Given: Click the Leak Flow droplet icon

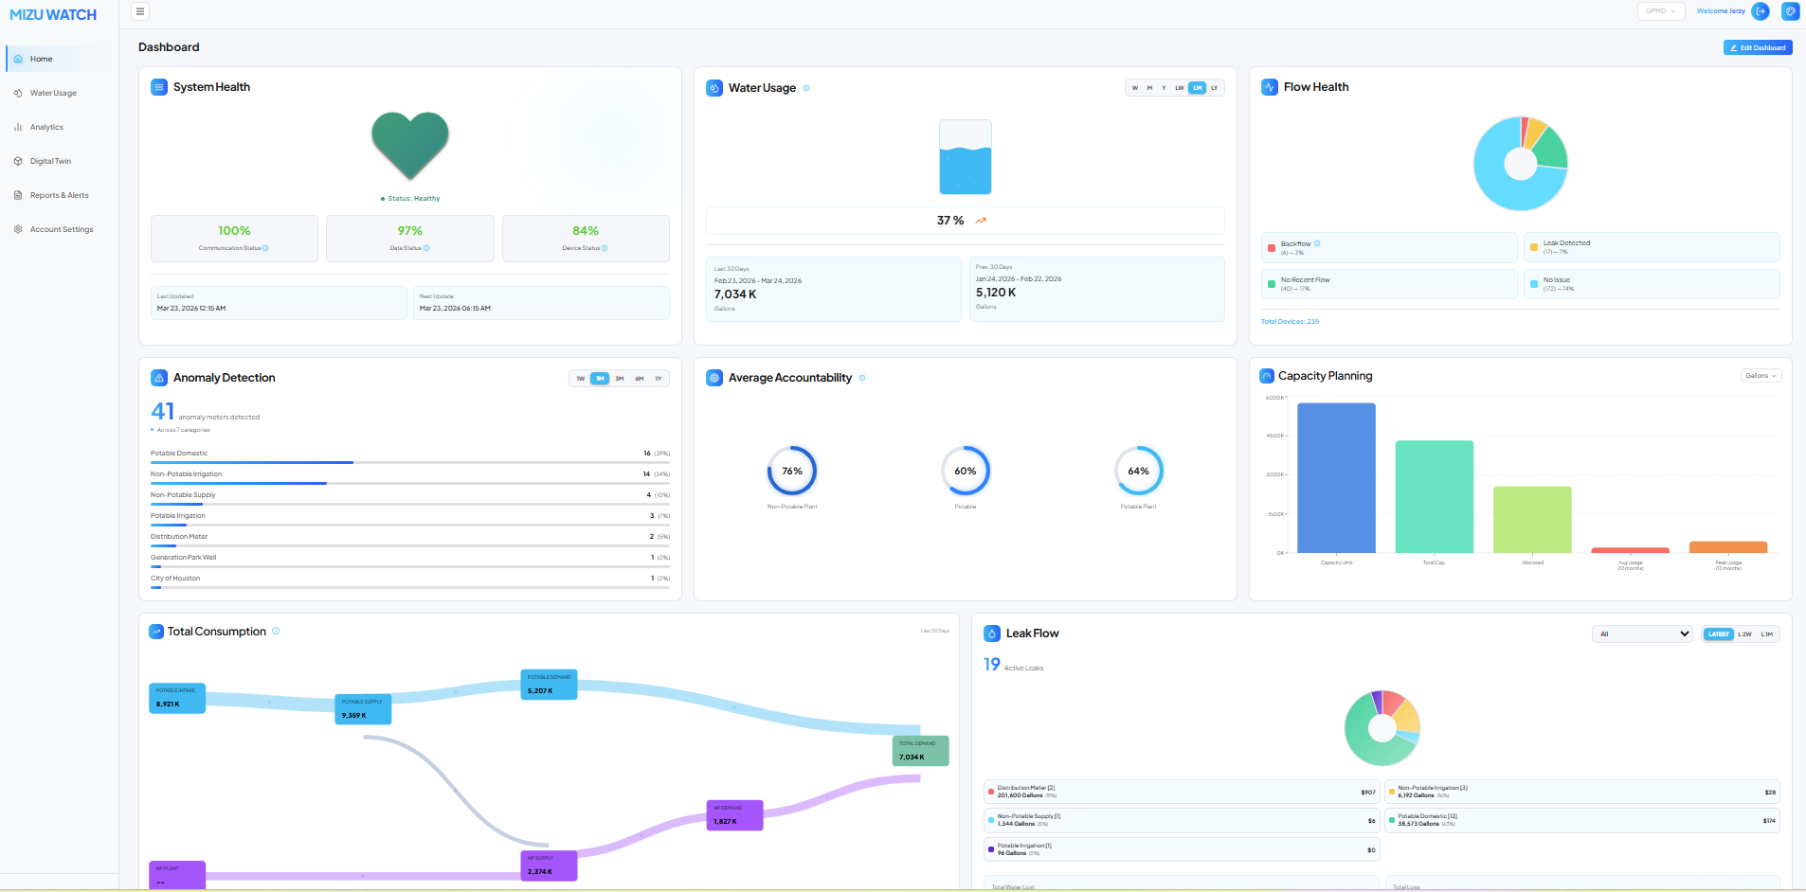Looking at the screenshot, I should tap(992, 633).
